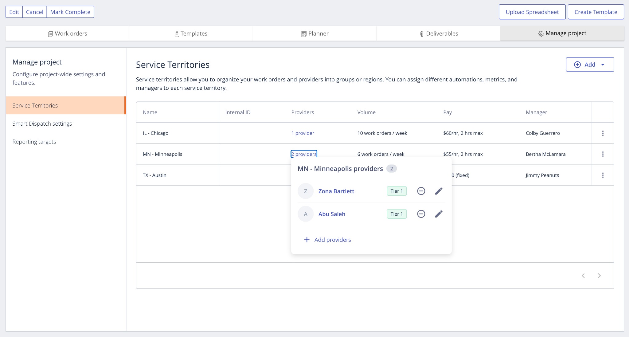Switch to the Work orders tab

click(68, 33)
